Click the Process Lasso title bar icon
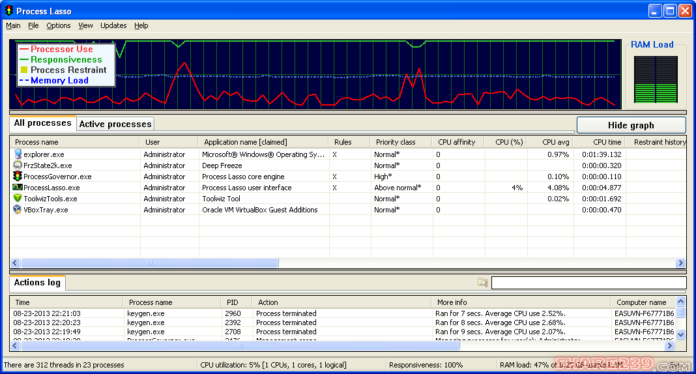696x374 pixels. click(9, 10)
